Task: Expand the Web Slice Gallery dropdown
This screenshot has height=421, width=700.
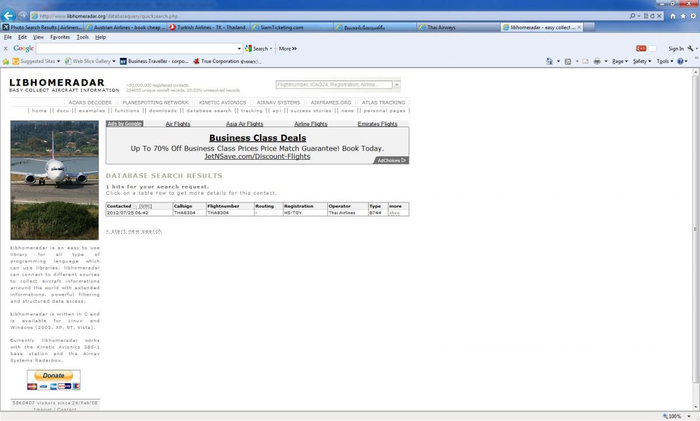Action: coord(114,61)
